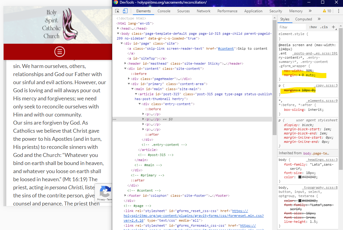Toggle the .cls element classes panel
Viewport: 343px width, 230px height.
click(x=324, y=27)
